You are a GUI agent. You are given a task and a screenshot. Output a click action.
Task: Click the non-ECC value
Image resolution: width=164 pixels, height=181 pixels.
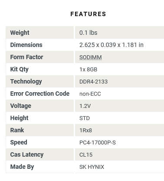click(x=90, y=94)
